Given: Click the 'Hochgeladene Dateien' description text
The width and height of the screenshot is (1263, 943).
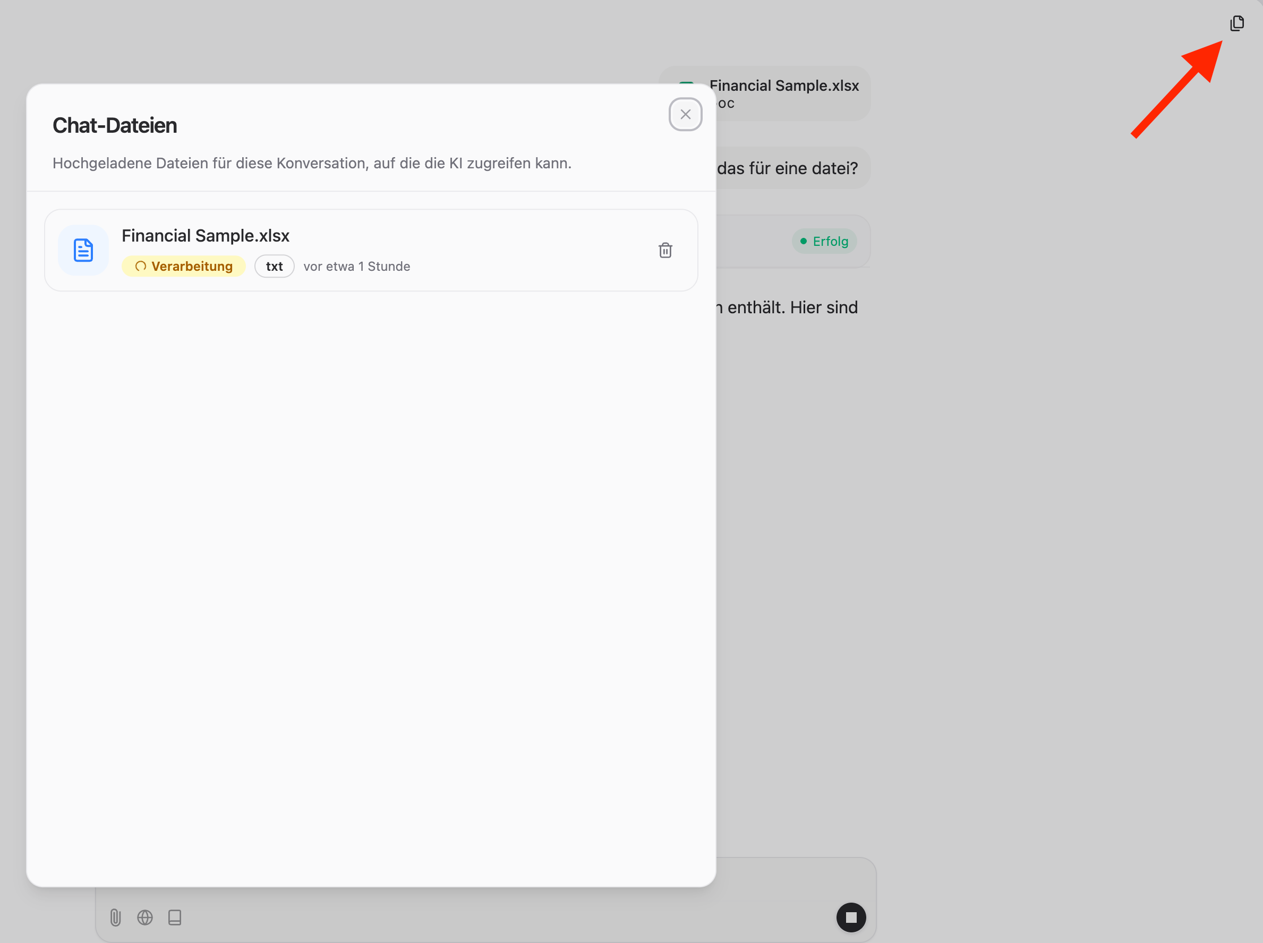Looking at the screenshot, I should [x=312, y=163].
